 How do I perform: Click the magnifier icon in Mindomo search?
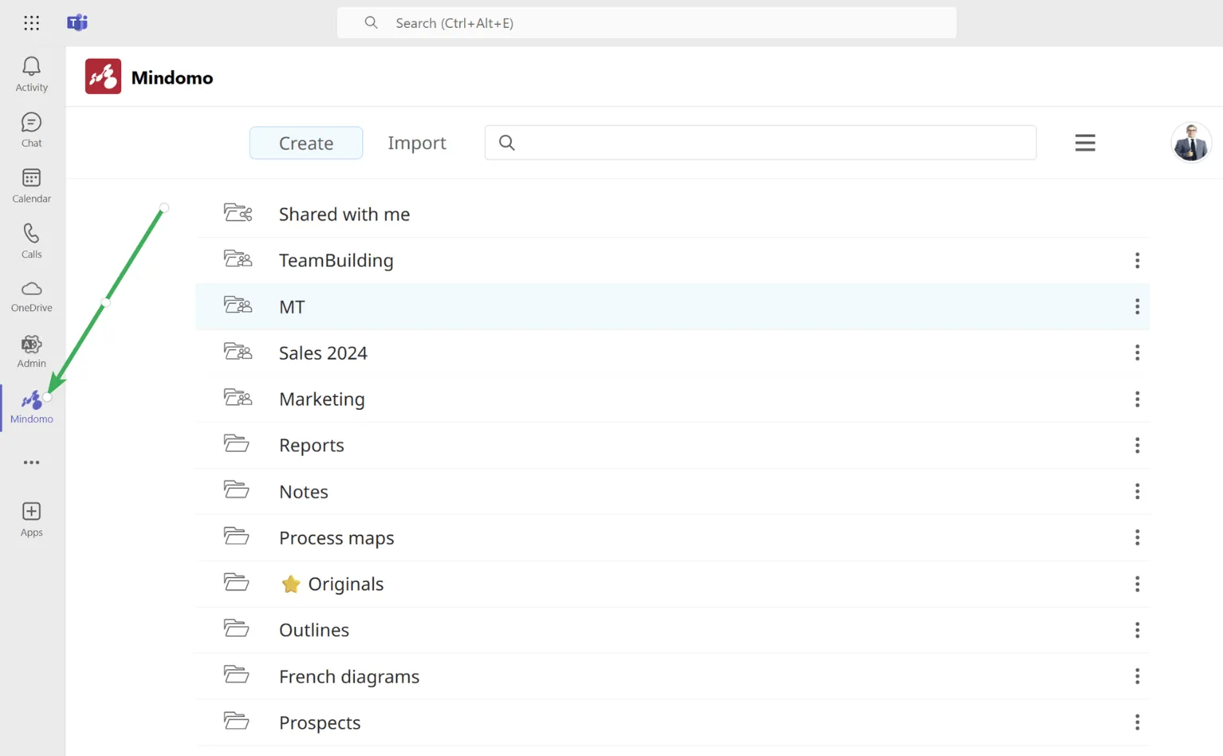click(x=507, y=142)
